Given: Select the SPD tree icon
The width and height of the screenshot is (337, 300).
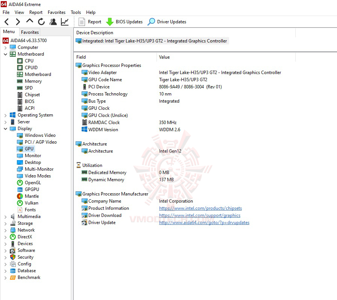Looking at the screenshot, I should [20, 88].
